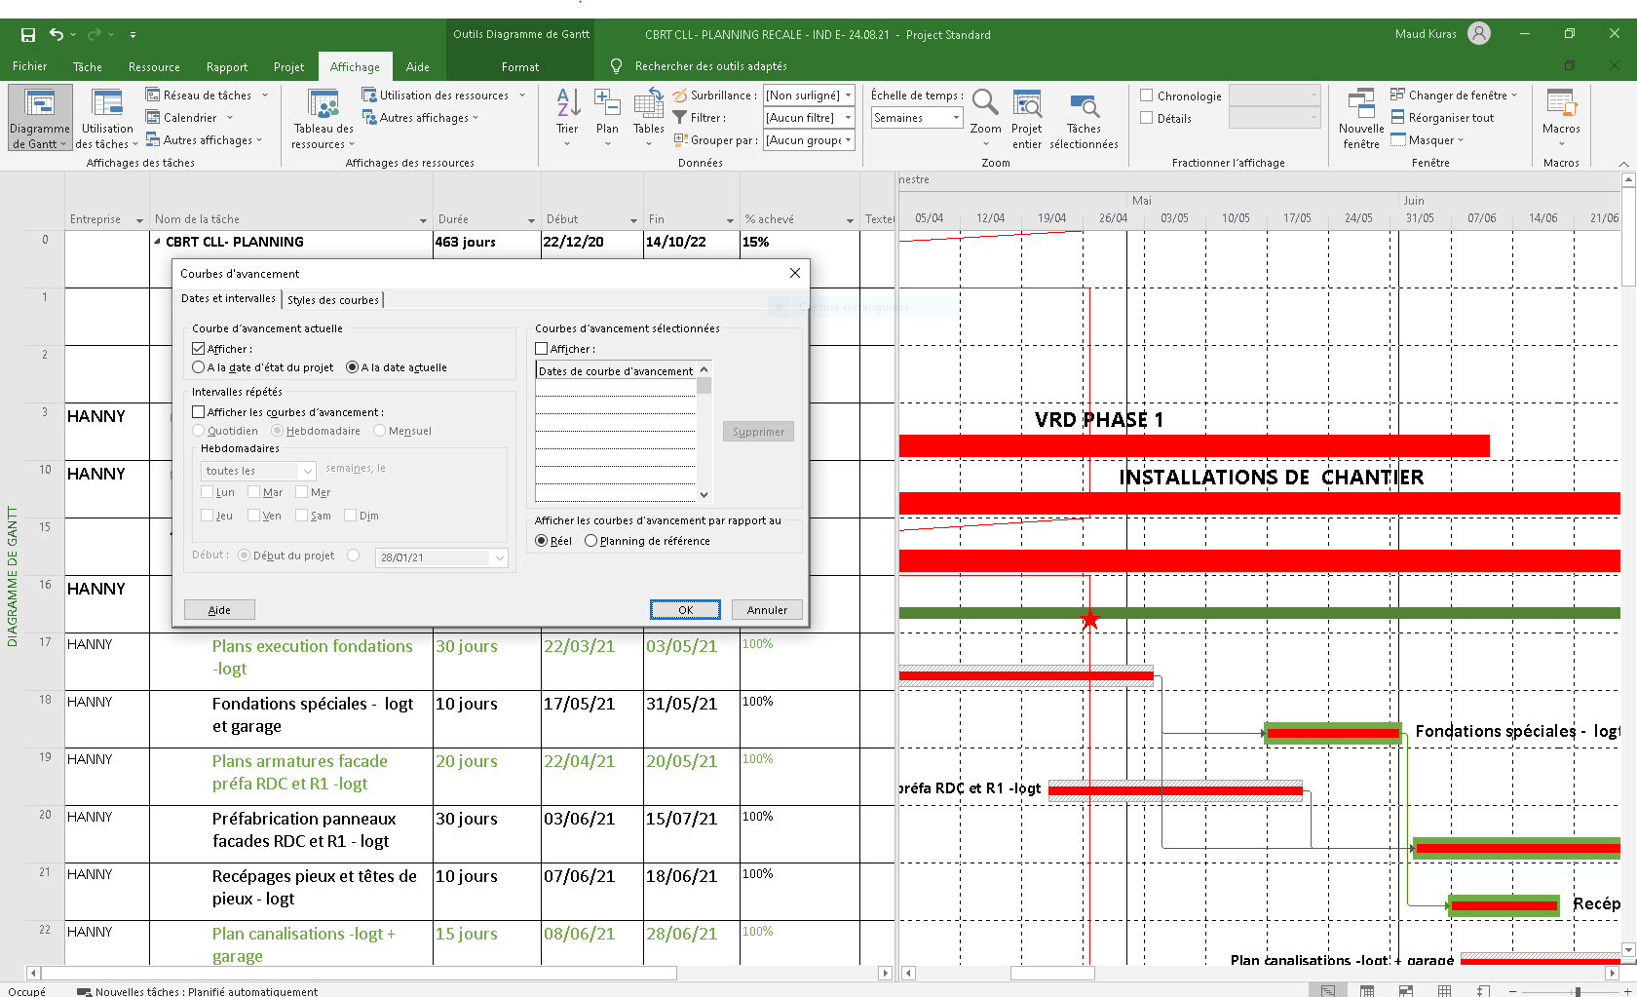
Task: Click the Maud Kuras account avatar
Action: [1479, 34]
